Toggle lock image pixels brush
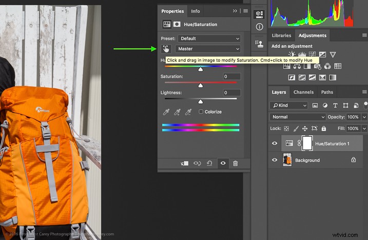The width and height of the screenshot is (368, 240). coord(296,128)
